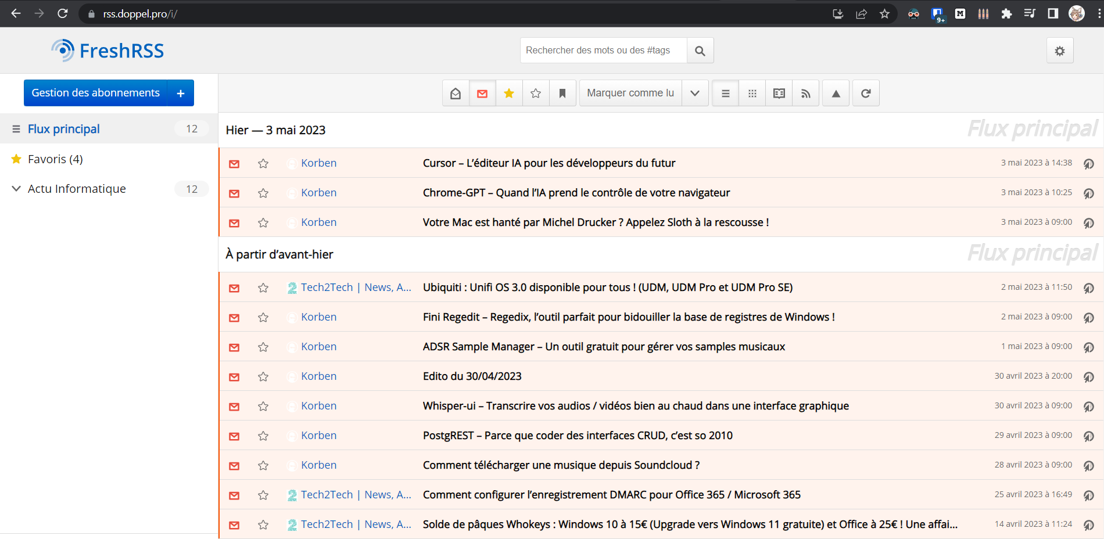Toggle unread articles filter in toolbar

click(x=482, y=93)
